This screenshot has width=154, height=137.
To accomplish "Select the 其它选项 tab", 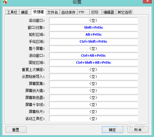I will 124,12.
